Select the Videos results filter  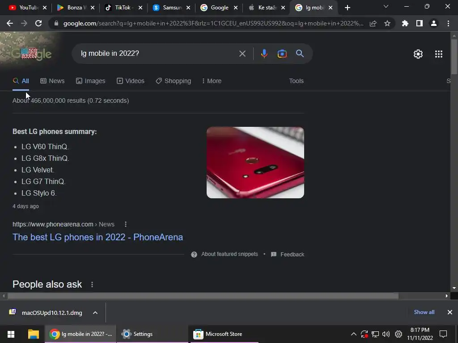point(131,81)
